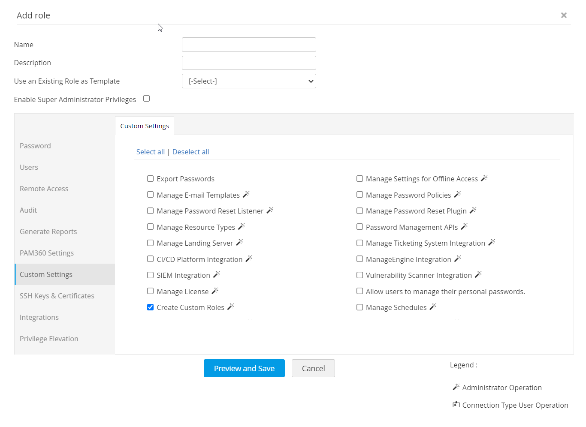Click Connection Type User Operation legend icon
The height and width of the screenshot is (427, 586).
pyautogui.click(x=456, y=405)
